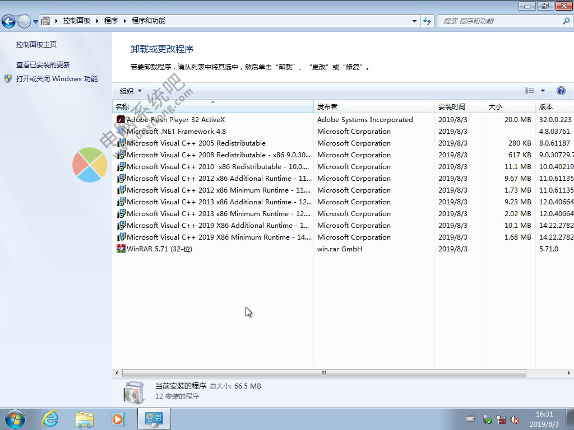Open the recent pages dropdown arrow
The width and height of the screenshot is (574, 430).
point(35,22)
